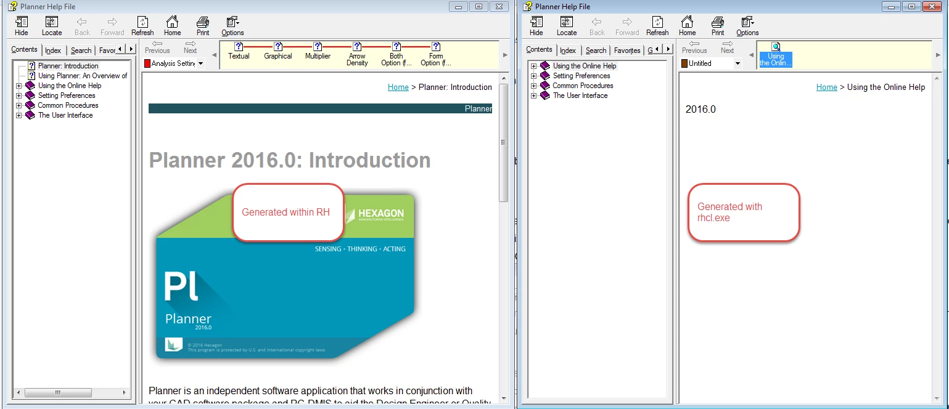Open the Form Option browse sequence topic
Image resolution: width=949 pixels, height=409 pixels.
point(436,54)
